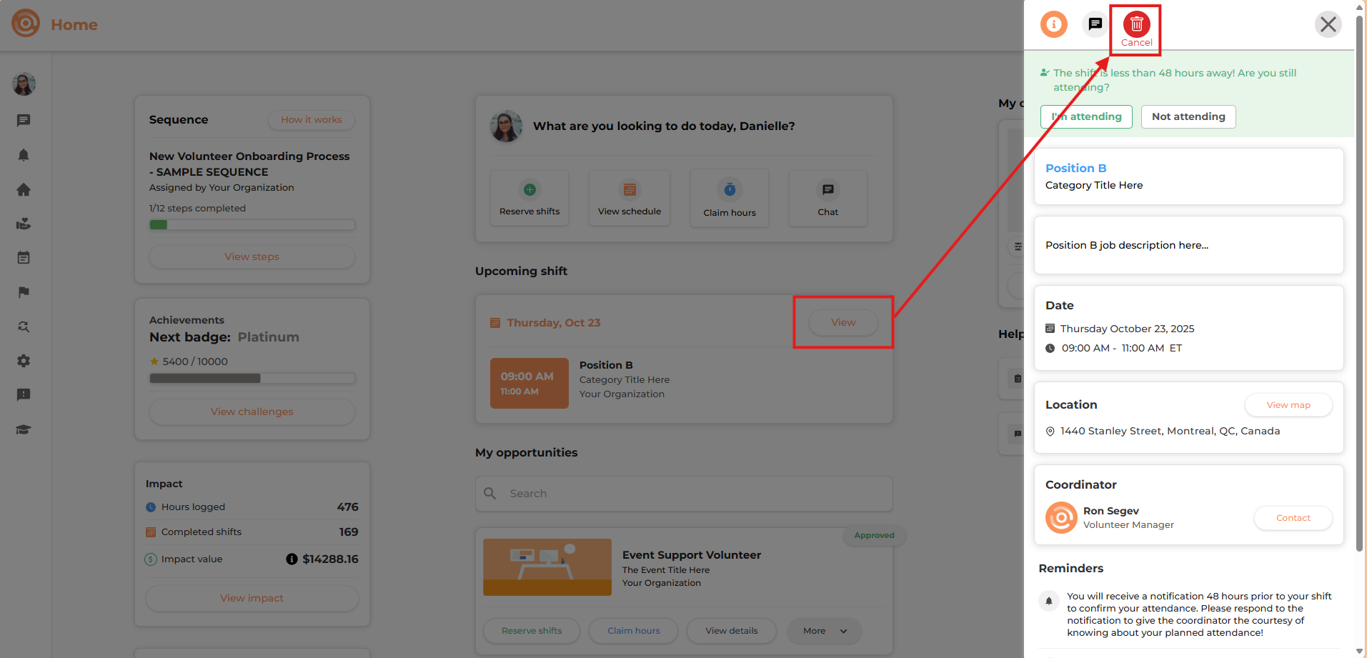Click the home icon in sidebar
Screen dimensions: 1367x658
coord(24,189)
